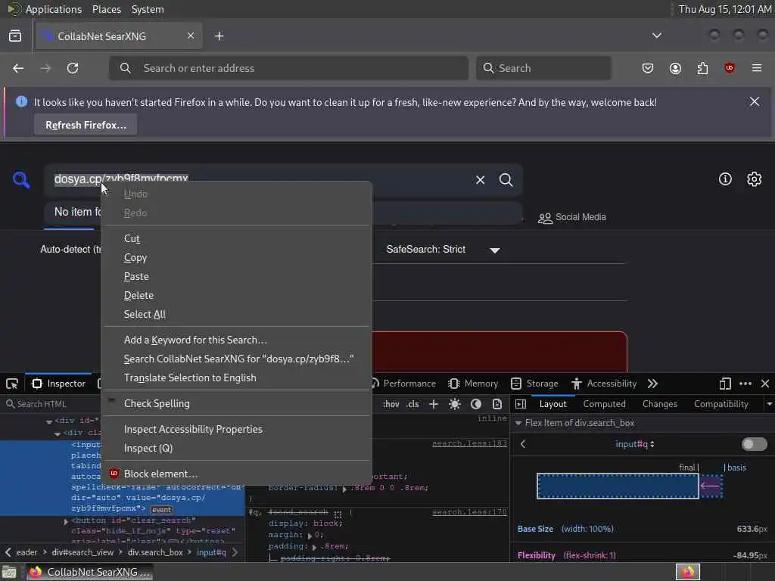Expand margin shorthand property
The width and height of the screenshot is (775, 581).
tap(310, 536)
